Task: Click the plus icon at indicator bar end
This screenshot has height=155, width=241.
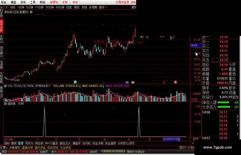Action: [193, 143]
